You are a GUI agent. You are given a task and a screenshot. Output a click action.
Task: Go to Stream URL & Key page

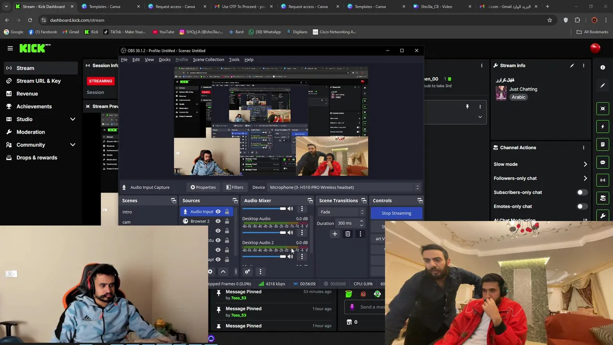38,81
